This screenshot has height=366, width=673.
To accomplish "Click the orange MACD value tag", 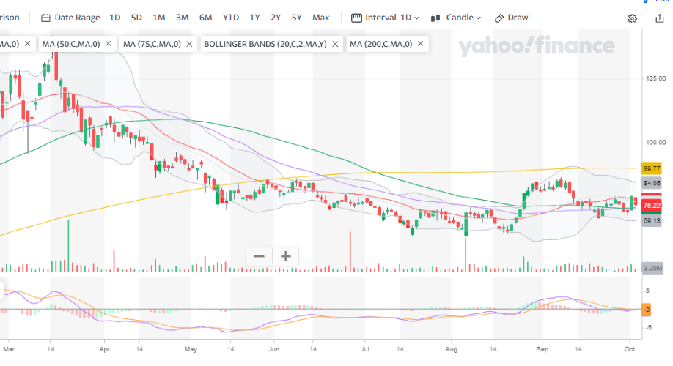I will click(646, 310).
